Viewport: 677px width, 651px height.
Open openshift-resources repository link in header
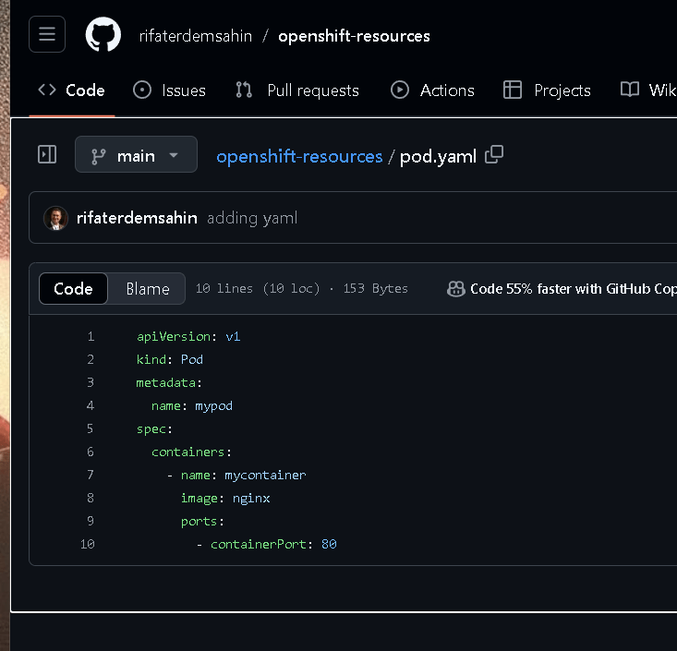pyautogui.click(x=354, y=36)
